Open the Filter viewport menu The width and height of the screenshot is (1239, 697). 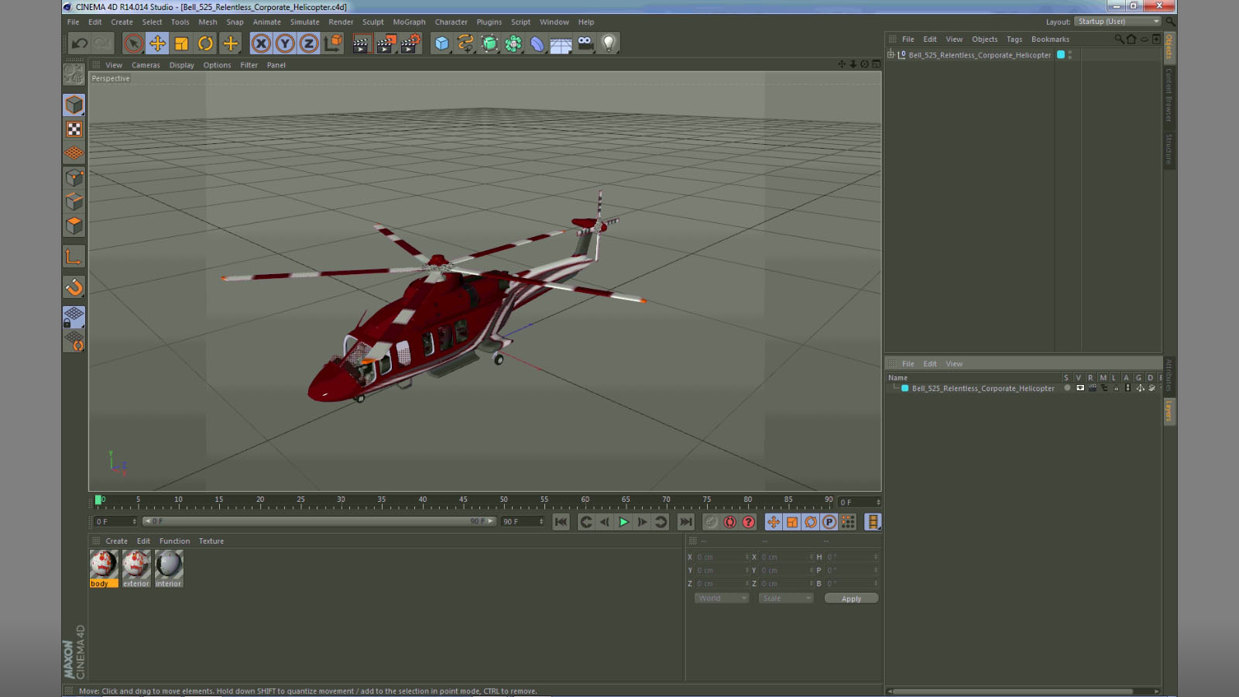[x=249, y=65]
